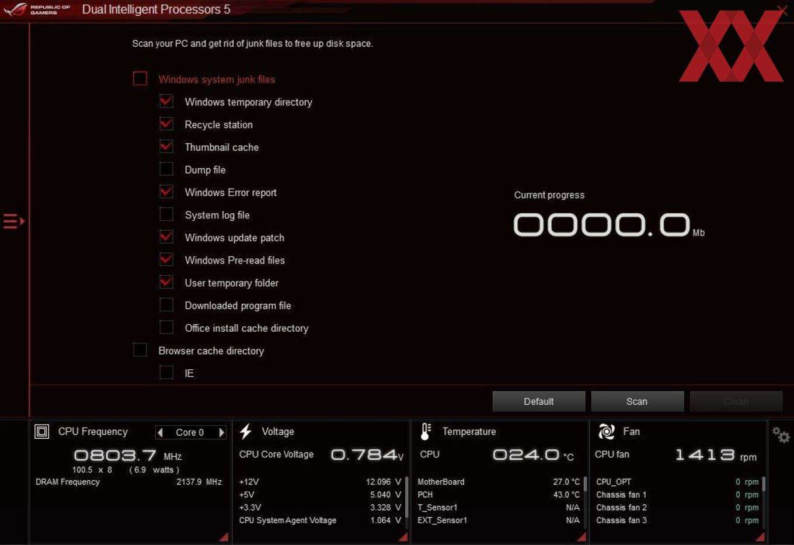Click MotherBoard temperature row

click(499, 482)
